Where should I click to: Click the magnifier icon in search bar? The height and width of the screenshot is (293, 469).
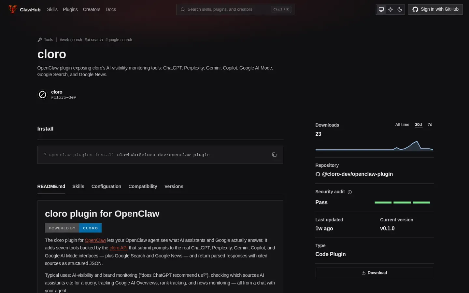(183, 9)
